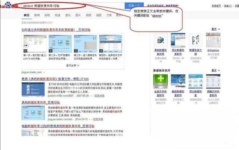
Task: Open the 消息 link in the header
Action: click(x=228, y=6)
